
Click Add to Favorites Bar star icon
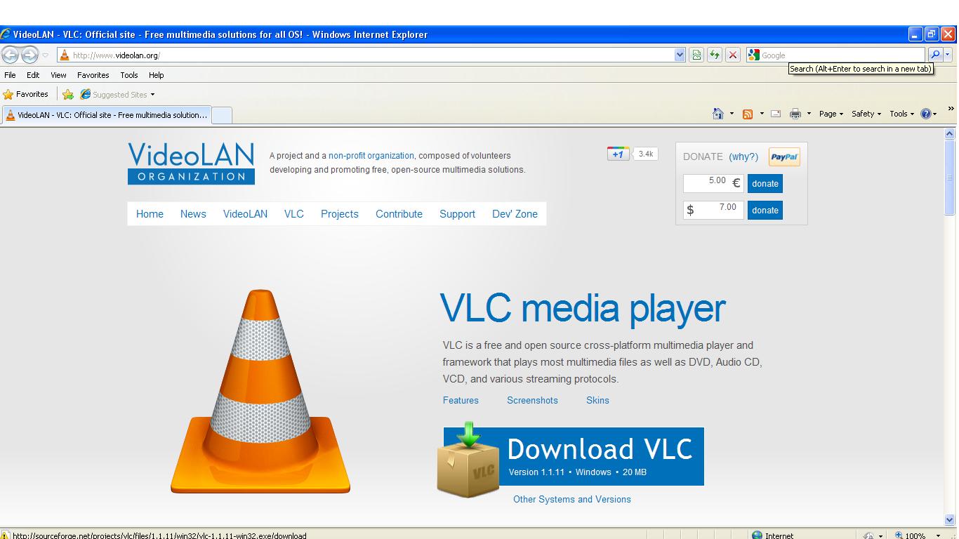[x=68, y=94]
